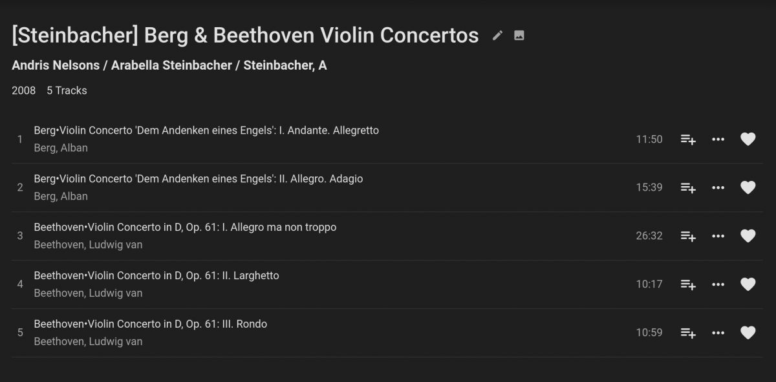The image size is (776, 382).
Task: Open more options for track 2 Allegro. Adagio
Action: click(x=718, y=187)
